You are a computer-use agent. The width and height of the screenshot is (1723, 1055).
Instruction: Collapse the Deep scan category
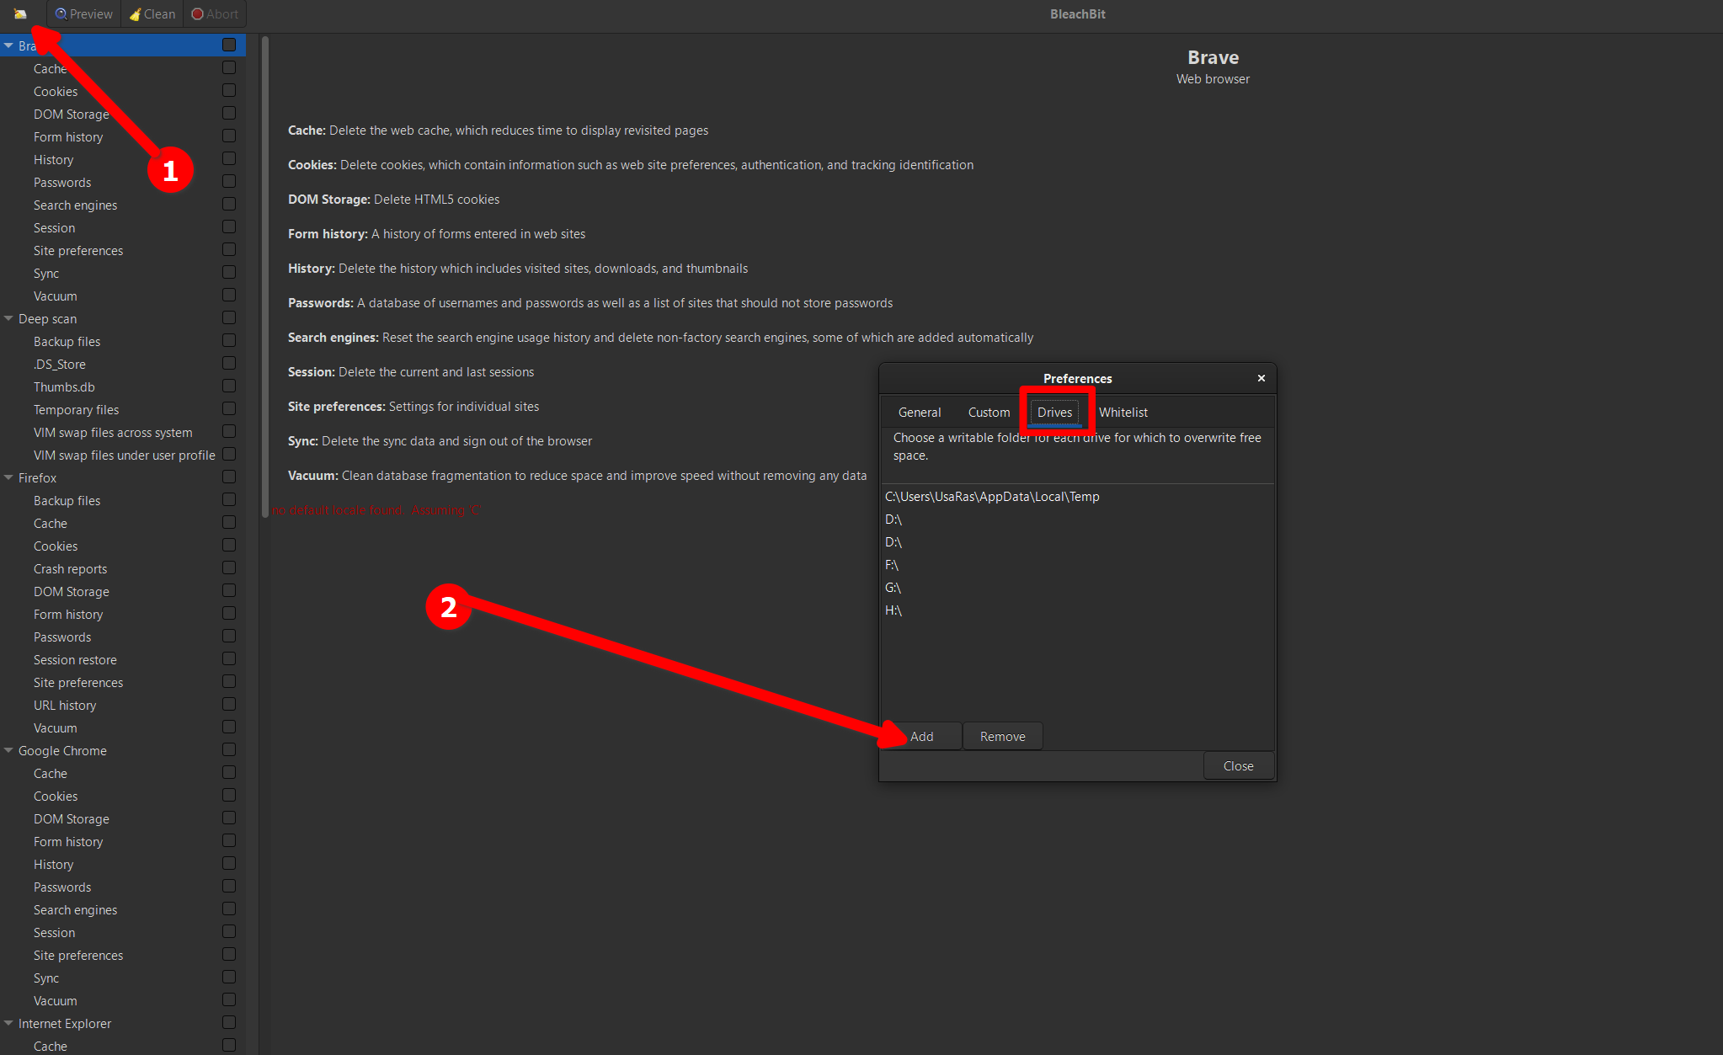point(8,318)
